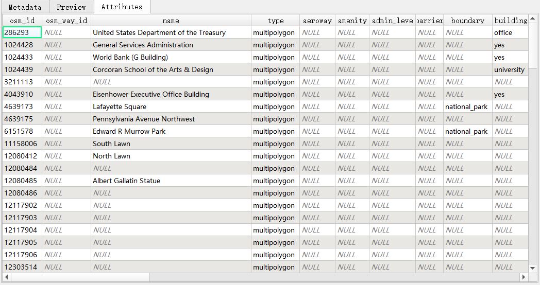Select the osm_id cell 12117903

pyautogui.click(x=22, y=218)
